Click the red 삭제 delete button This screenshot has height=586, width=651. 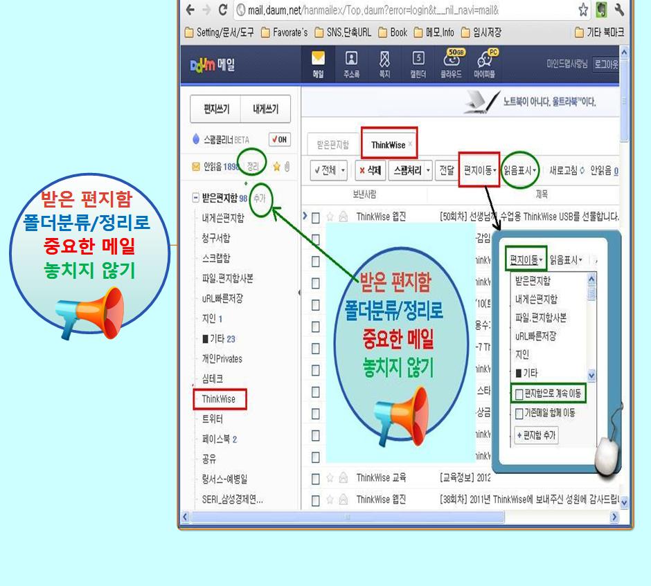pyautogui.click(x=370, y=170)
